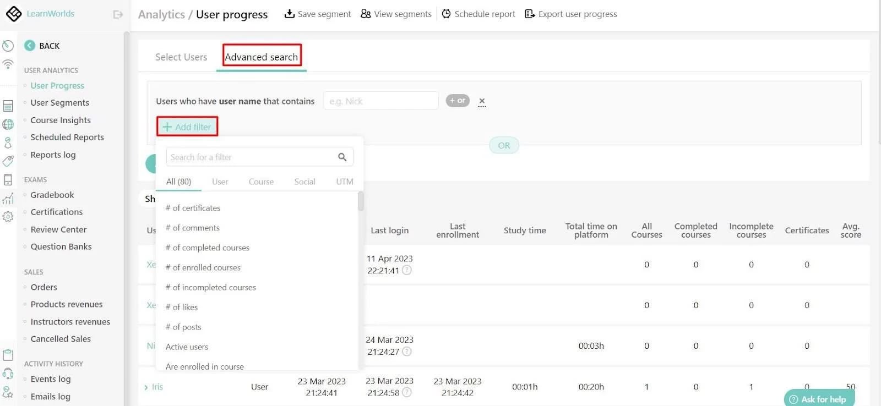Click the magnifier icon in the filter search box
Screen dimensions: 881x406
342,157
